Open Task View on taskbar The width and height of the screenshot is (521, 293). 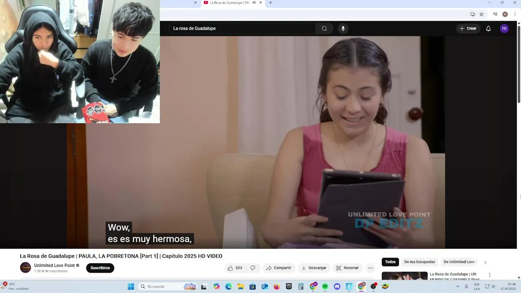pyautogui.click(x=204, y=286)
